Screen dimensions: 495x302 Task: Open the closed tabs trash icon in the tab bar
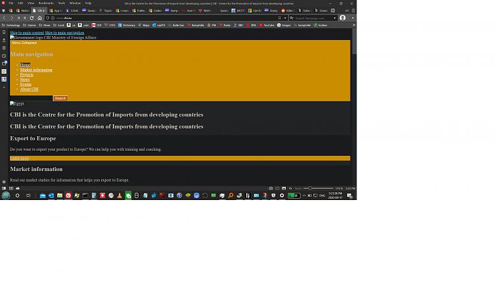(x=353, y=11)
